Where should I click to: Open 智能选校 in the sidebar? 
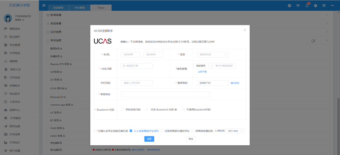coord(15,29)
